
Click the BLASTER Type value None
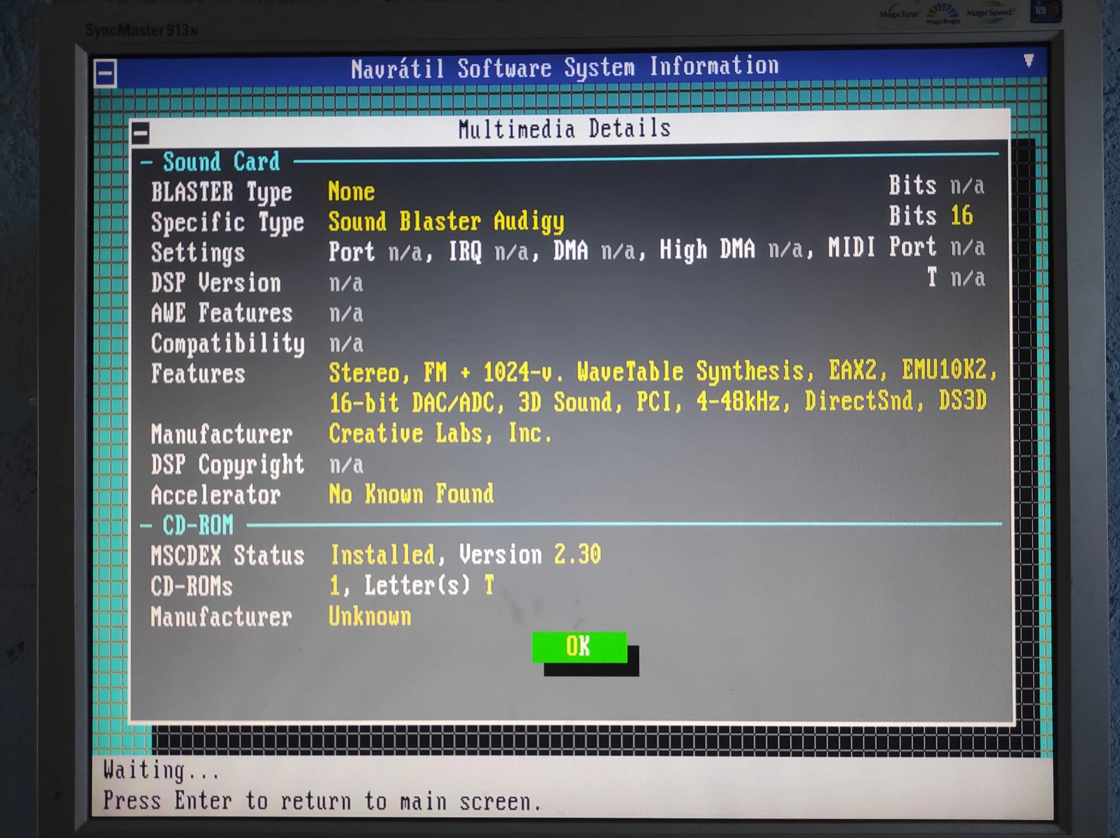(x=351, y=191)
